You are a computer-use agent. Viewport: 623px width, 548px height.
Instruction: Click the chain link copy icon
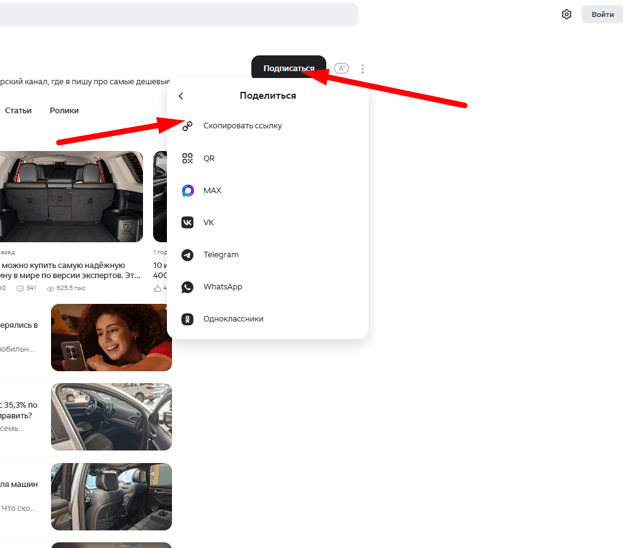187,126
